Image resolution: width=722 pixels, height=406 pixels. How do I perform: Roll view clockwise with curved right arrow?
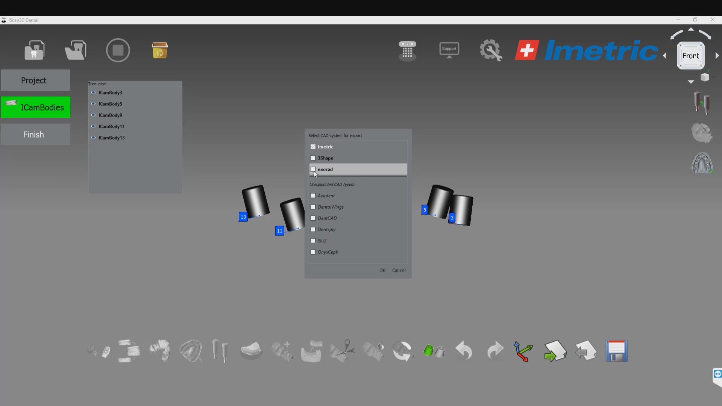[705, 34]
